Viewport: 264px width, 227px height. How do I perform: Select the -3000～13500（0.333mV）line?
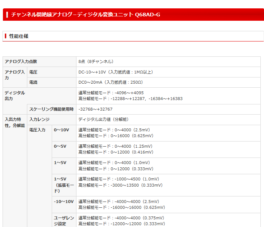point(121,185)
